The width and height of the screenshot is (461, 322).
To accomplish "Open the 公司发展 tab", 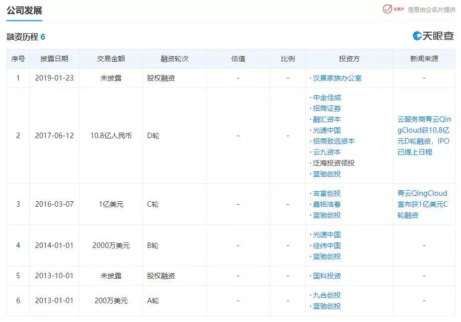I will point(24,10).
